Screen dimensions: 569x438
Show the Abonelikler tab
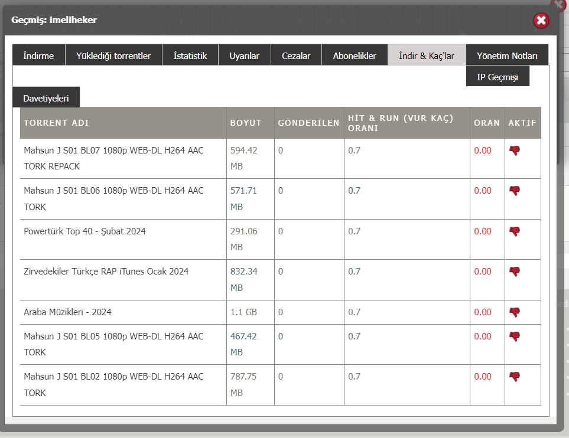tap(355, 55)
